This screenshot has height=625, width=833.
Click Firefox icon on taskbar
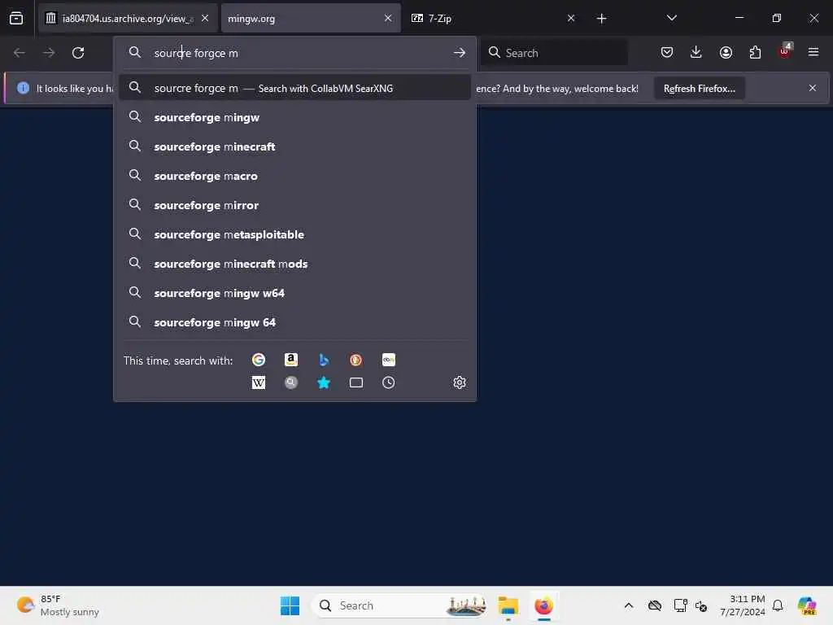544,605
